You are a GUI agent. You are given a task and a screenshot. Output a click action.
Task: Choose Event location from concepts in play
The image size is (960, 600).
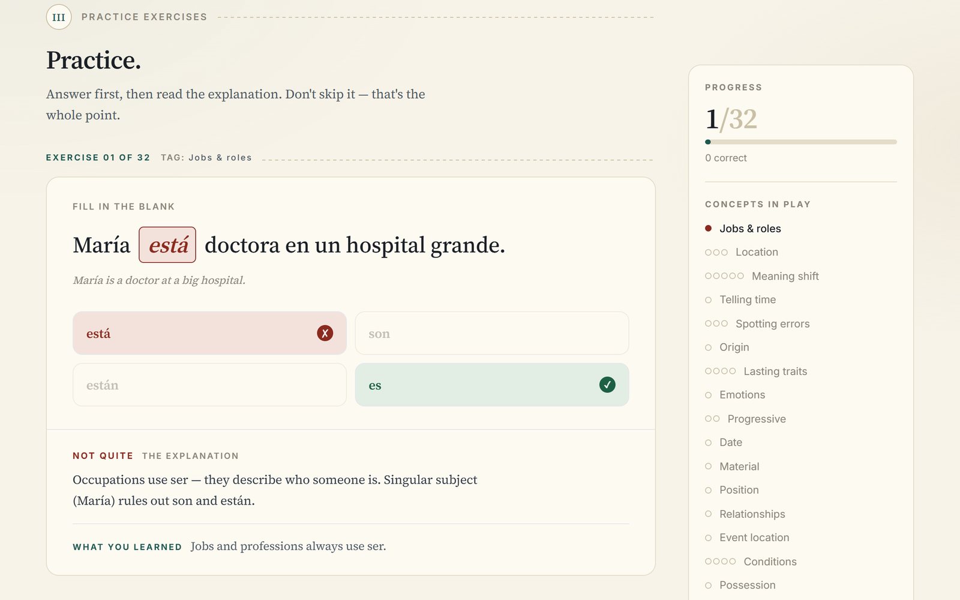click(747, 538)
